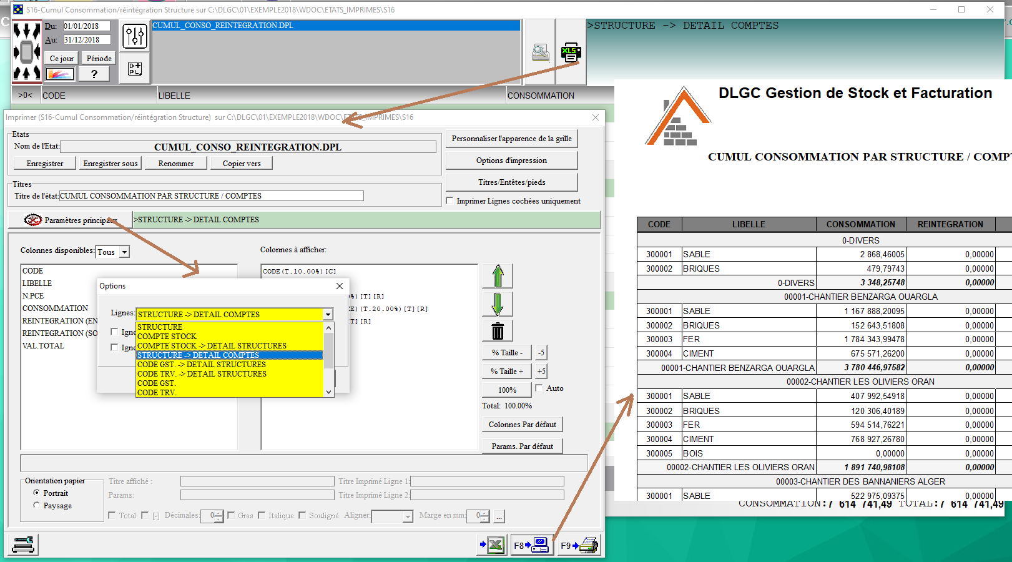Click the Titre de l'état field
The height and width of the screenshot is (562, 1012).
(x=211, y=196)
